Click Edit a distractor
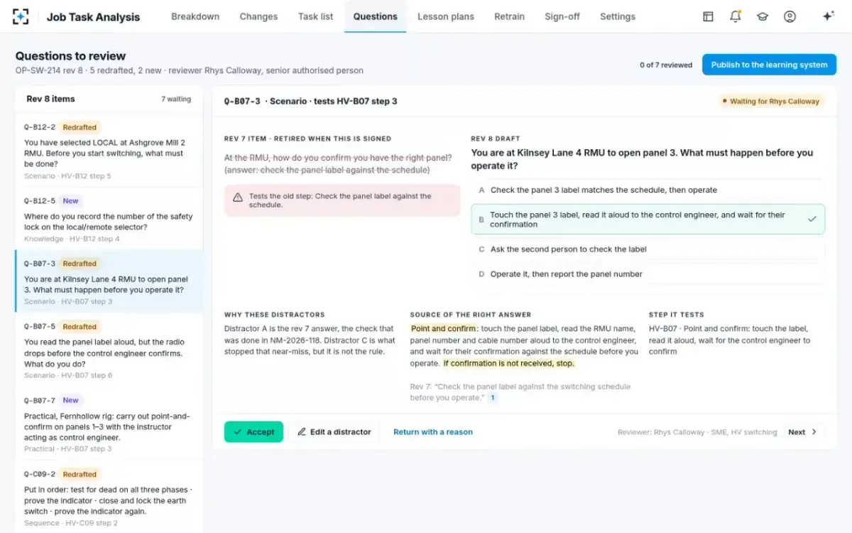The width and height of the screenshot is (852, 533). click(334, 432)
